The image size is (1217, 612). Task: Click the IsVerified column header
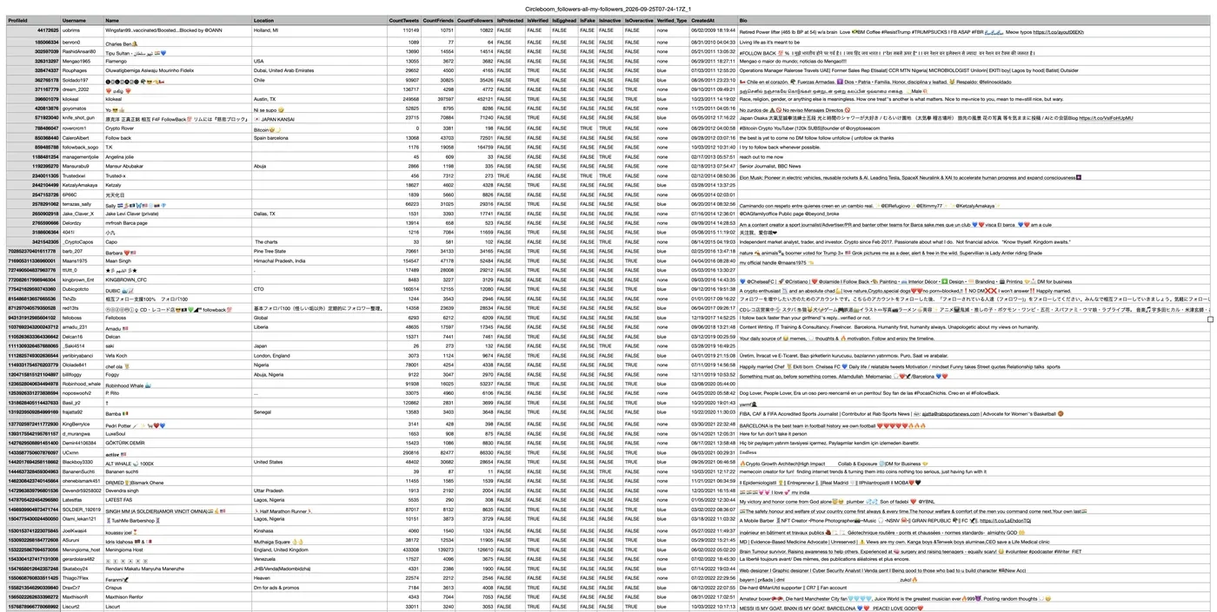[538, 20]
